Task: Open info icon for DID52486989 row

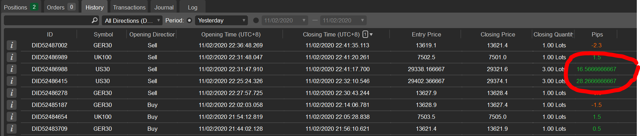Action: pyautogui.click(x=12, y=57)
